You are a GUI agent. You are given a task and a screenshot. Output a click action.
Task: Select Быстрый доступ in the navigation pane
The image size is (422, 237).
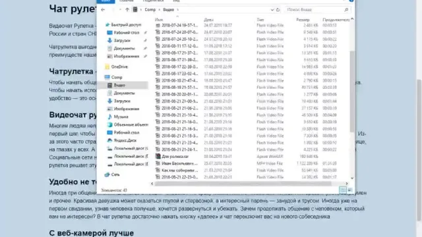(x=126, y=25)
